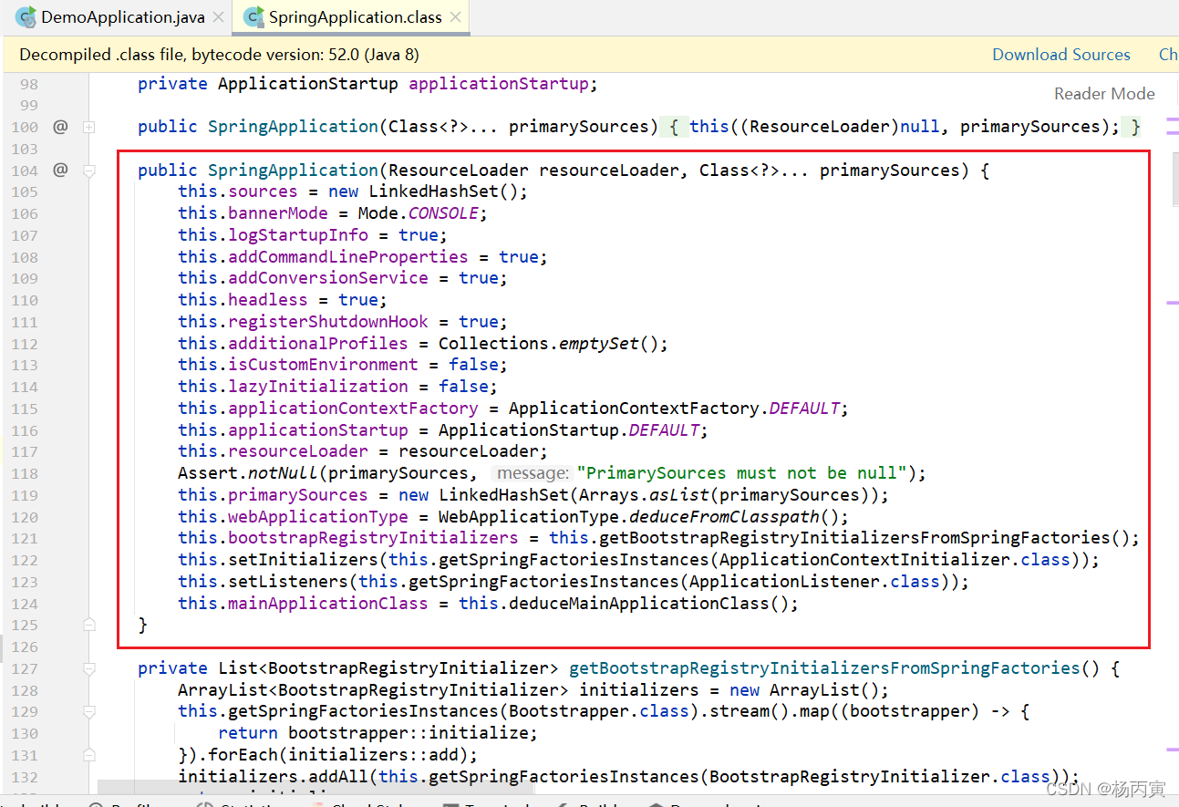Image resolution: width=1179 pixels, height=807 pixels.
Task: Click ApplicationContextFactory.DEFAULT on line 115
Action: click(x=674, y=409)
